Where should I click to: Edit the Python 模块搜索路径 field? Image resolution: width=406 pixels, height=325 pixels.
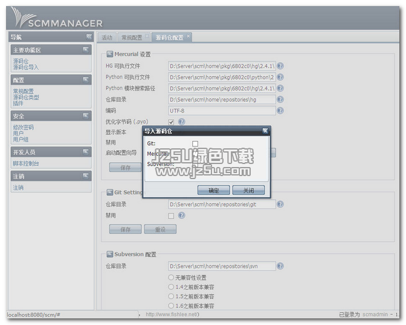click(x=222, y=89)
